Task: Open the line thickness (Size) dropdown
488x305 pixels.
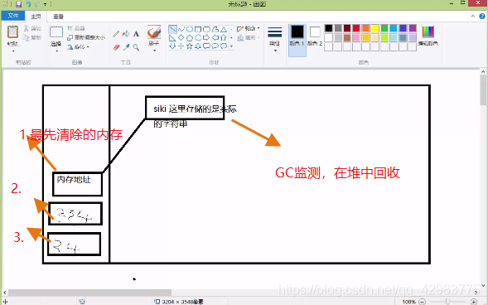Action: pyautogui.click(x=275, y=40)
